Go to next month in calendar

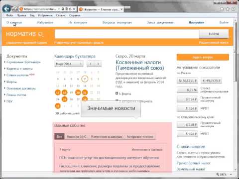tap(98, 64)
